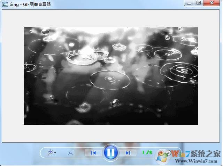The height and width of the screenshot is (166, 223).
Task: Close the GIF image viewer
Action: pyautogui.click(x=212, y=3)
